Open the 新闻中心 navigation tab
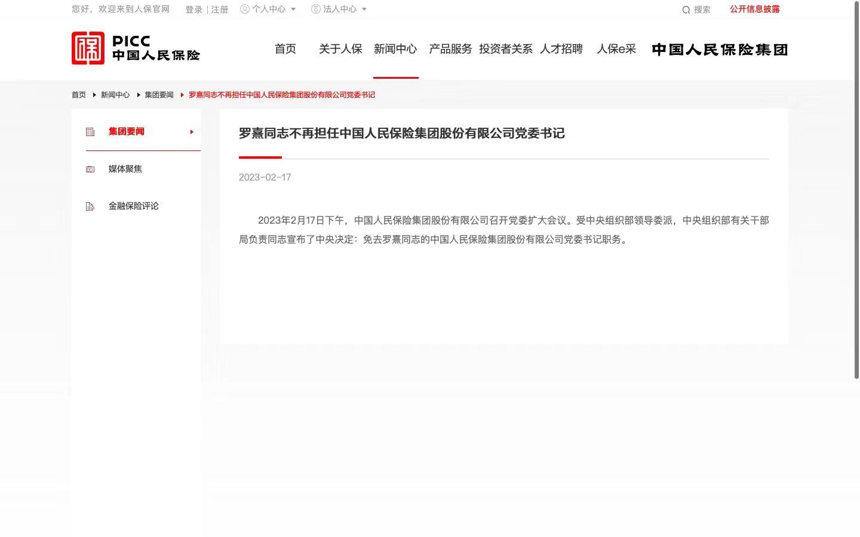Screen dimensions: 860x537 click(x=395, y=49)
